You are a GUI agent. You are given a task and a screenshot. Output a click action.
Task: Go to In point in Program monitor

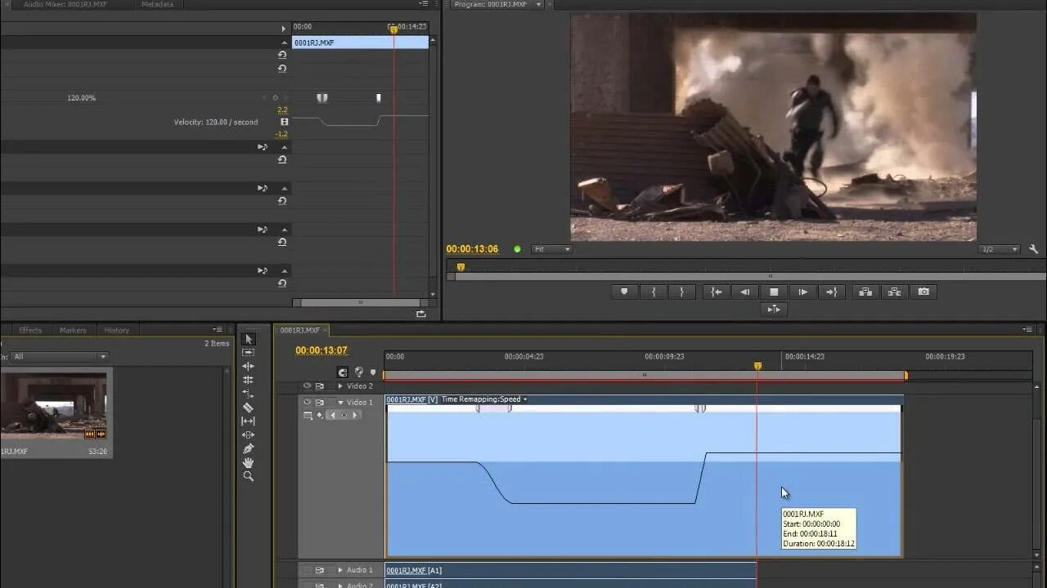[x=717, y=292]
